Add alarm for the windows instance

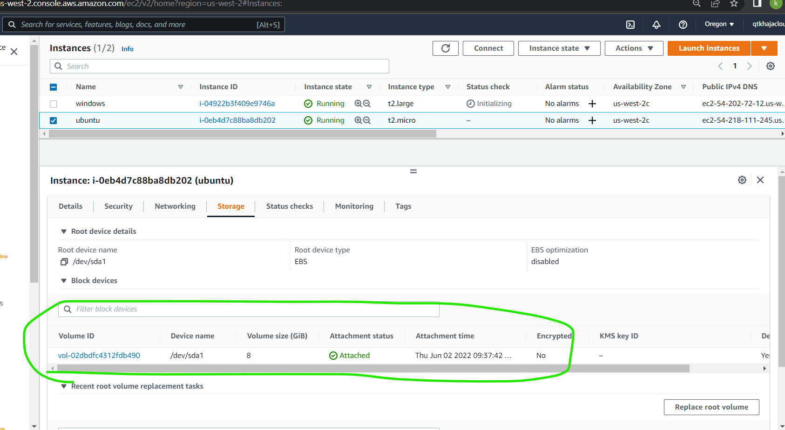pyautogui.click(x=592, y=104)
